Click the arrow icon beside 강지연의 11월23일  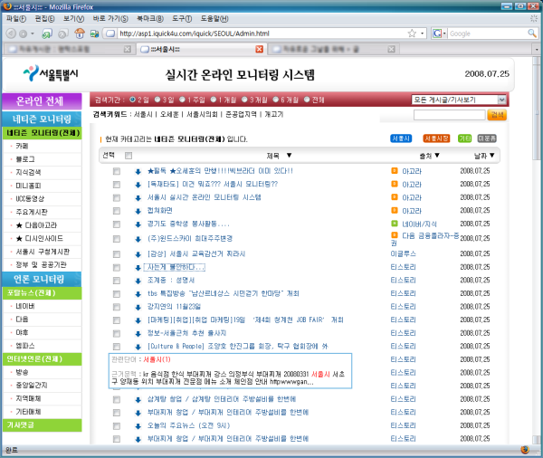click(x=138, y=308)
